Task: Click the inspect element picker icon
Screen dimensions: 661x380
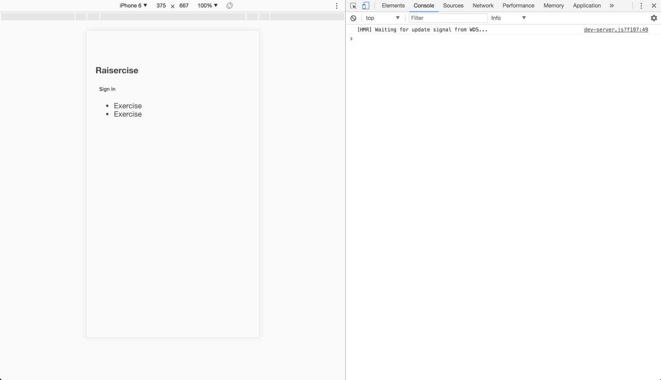Action: click(x=353, y=6)
